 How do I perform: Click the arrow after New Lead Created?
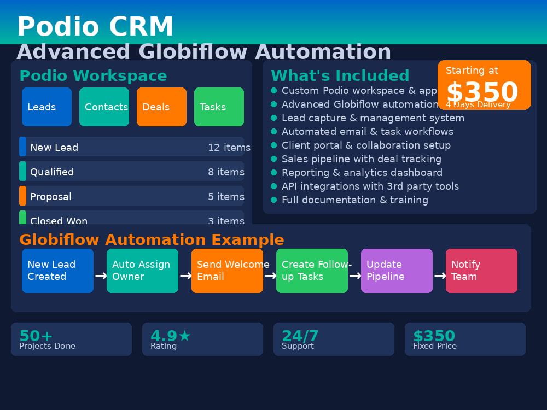tap(101, 276)
